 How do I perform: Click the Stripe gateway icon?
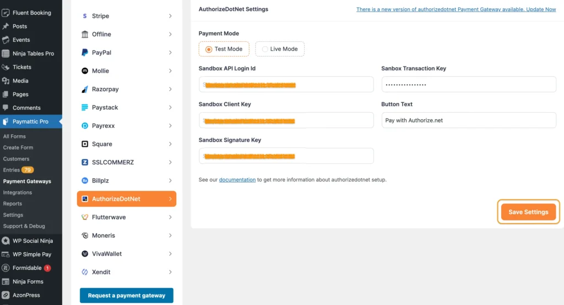point(84,16)
